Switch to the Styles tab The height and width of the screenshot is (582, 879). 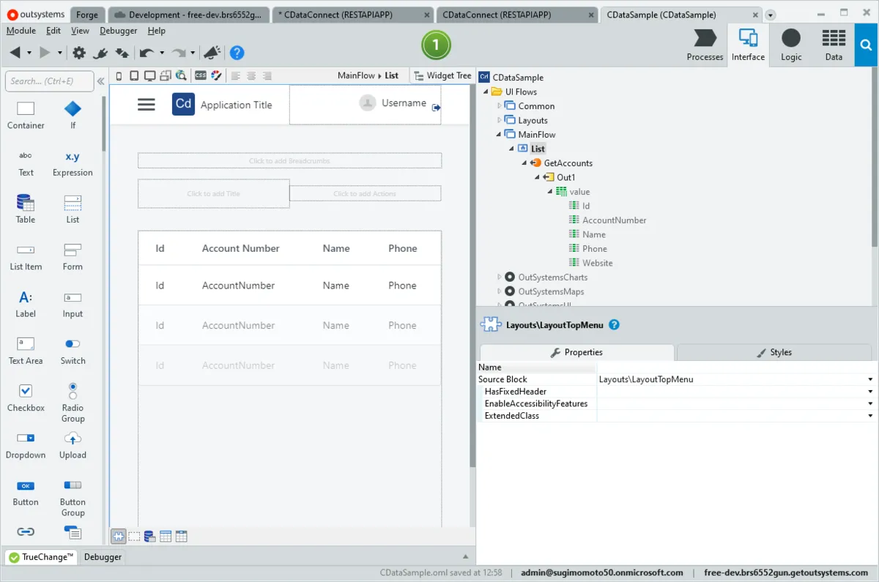click(x=775, y=352)
